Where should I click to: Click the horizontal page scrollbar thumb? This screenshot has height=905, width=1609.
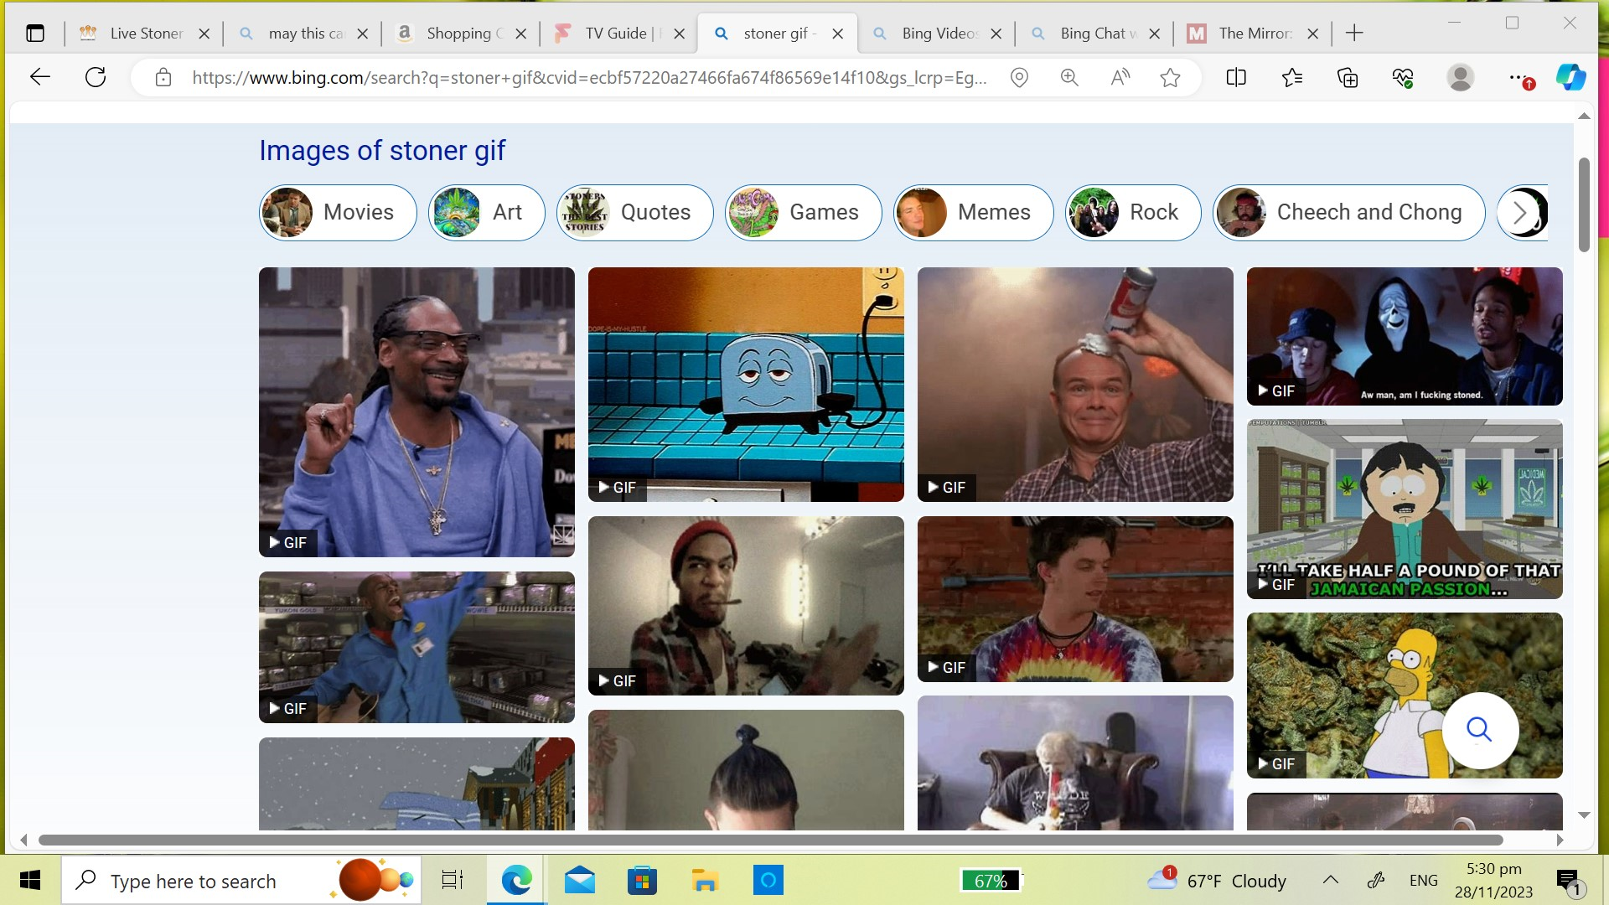[770, 840]
